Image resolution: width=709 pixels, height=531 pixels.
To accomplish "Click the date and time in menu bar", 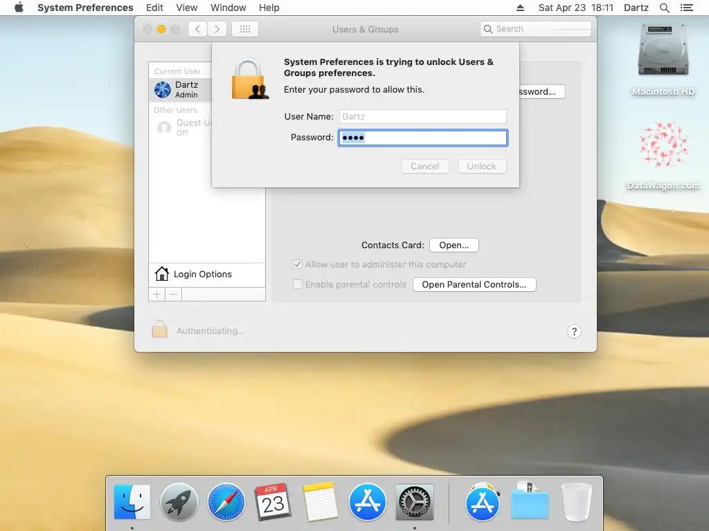I will pyautogui.click(x=575, y=8).
